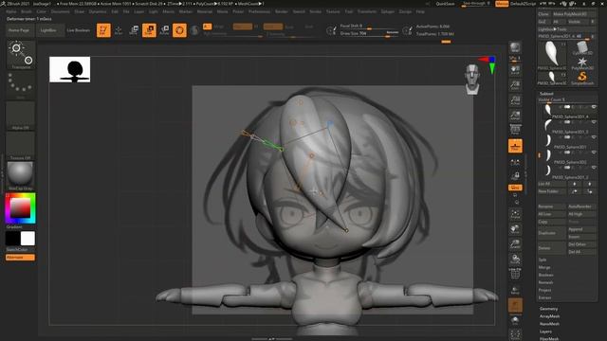Open the Texture Off selector
The height and width of the screenshot is (341, 607).
coord(21,146)
